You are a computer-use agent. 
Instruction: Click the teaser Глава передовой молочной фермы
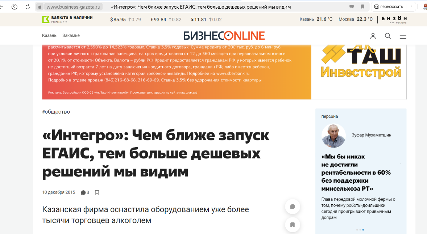358,208
